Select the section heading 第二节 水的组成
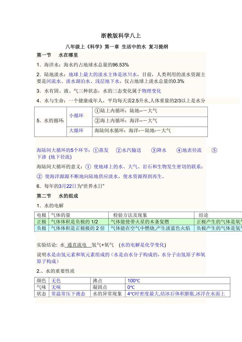The height and width of the screenshot is (342, 242). pyautogui.click(x=57, y=196)
